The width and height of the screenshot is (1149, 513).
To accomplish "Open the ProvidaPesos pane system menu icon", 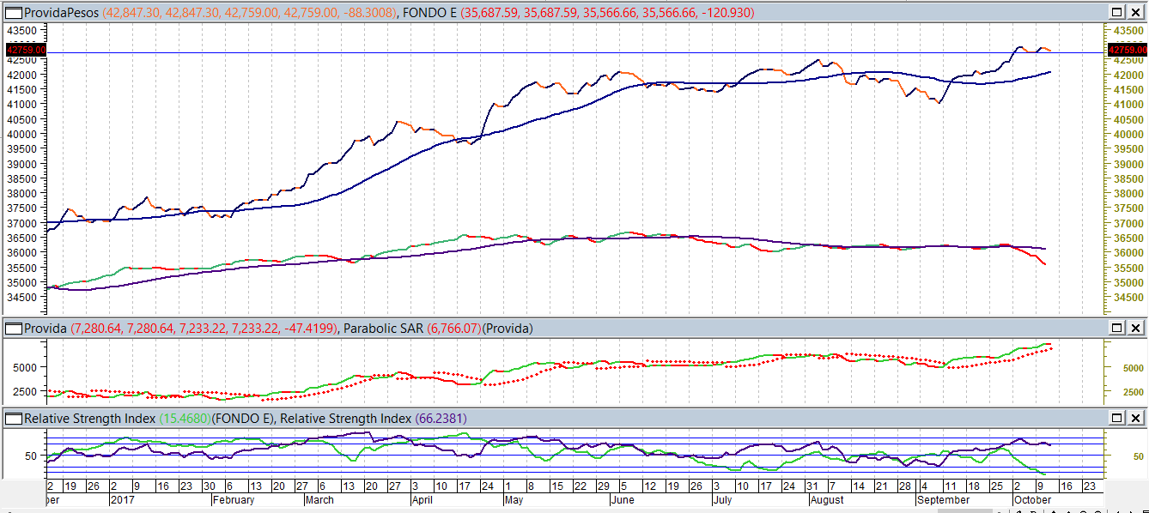I will [x=13, y=13].
